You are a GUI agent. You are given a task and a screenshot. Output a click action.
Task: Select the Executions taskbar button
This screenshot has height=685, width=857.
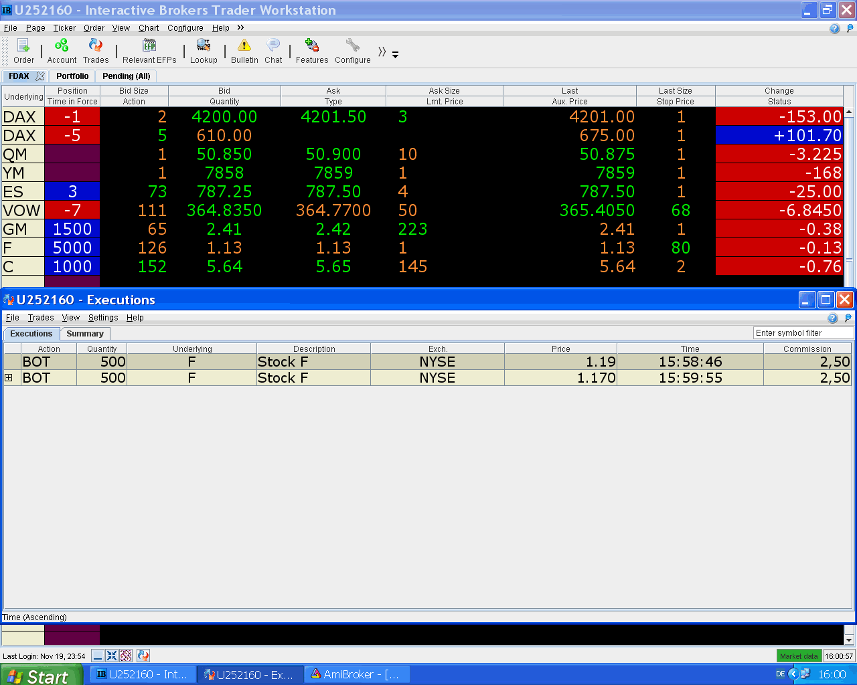(x=250, y=674)
